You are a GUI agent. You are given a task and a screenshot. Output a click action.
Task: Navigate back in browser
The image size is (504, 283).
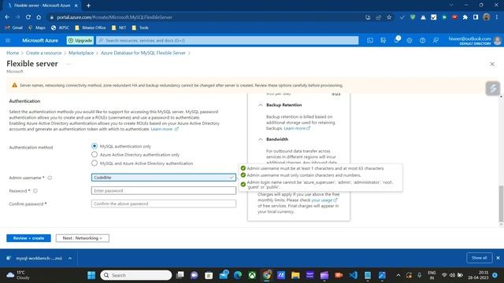(7, 17)
